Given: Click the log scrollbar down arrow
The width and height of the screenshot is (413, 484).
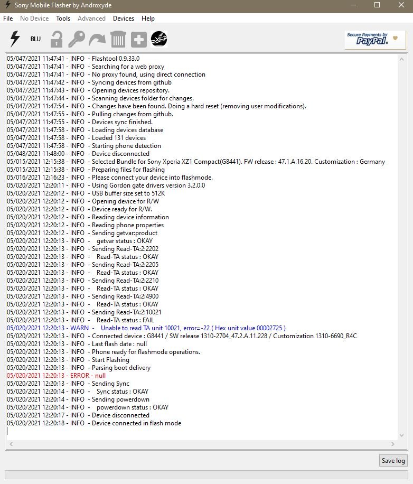Looking at the screenshot, I should tap(401, 435).
